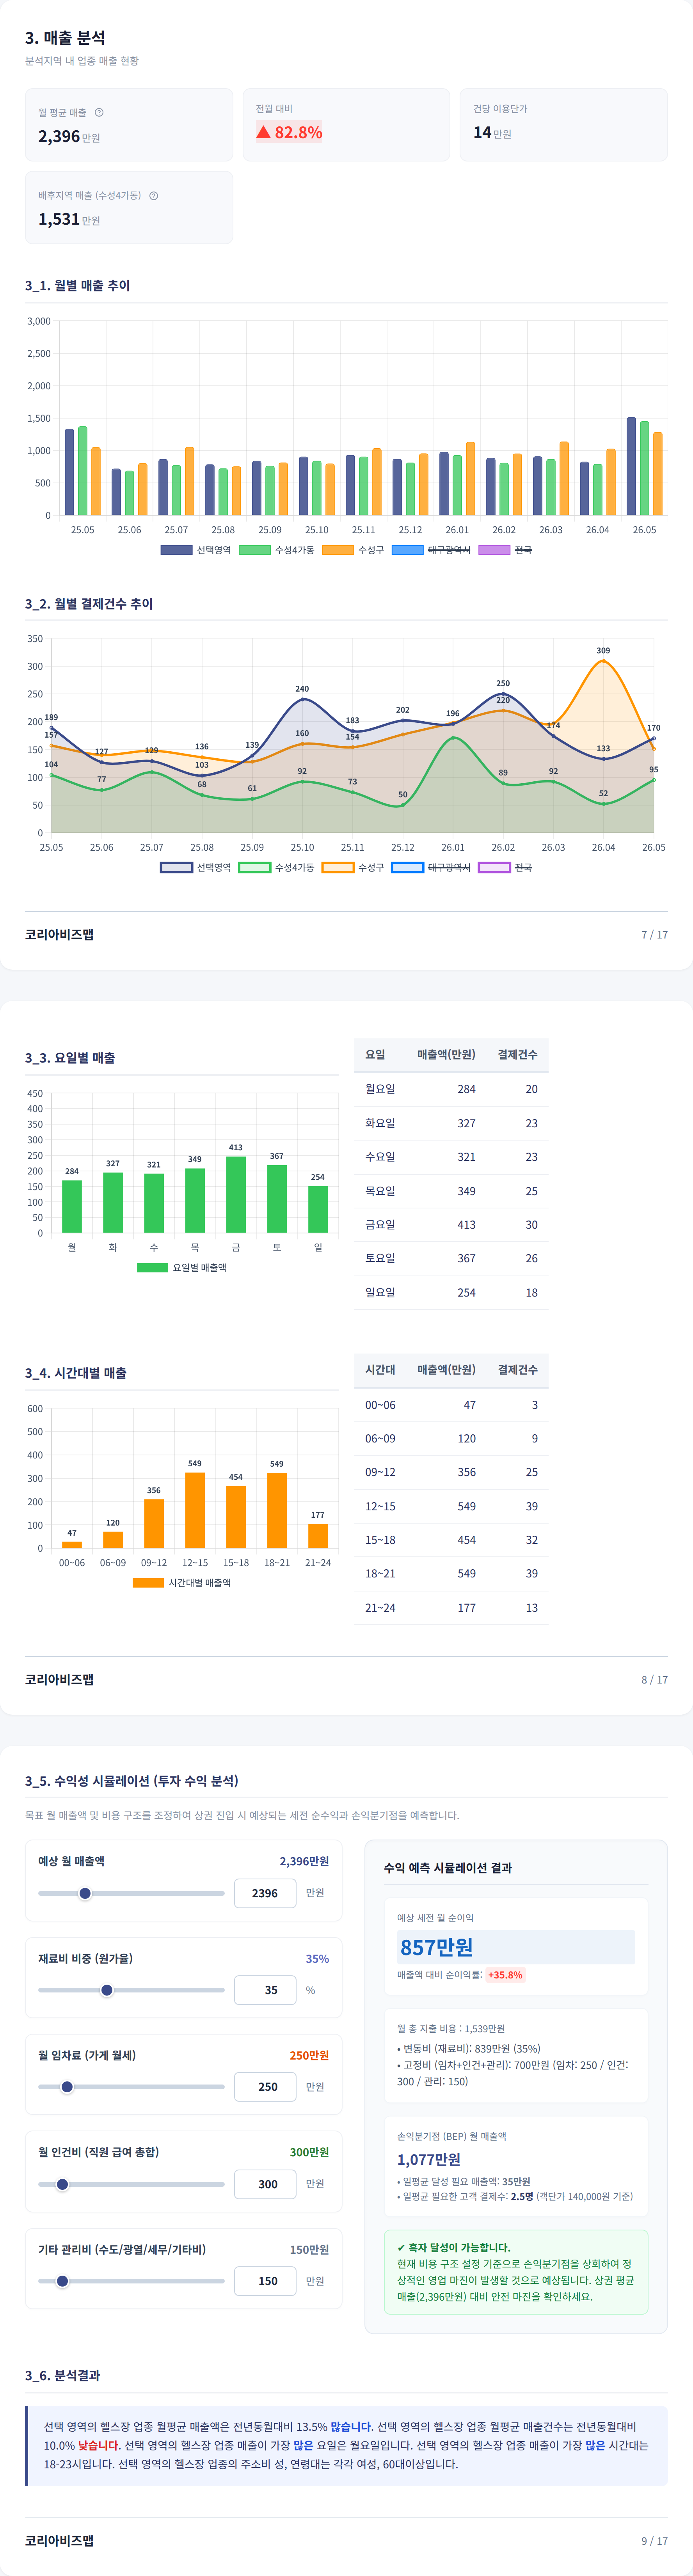Select the 수요일 row in 요일 table
693x2576 pixels.
coord(451,1157)
